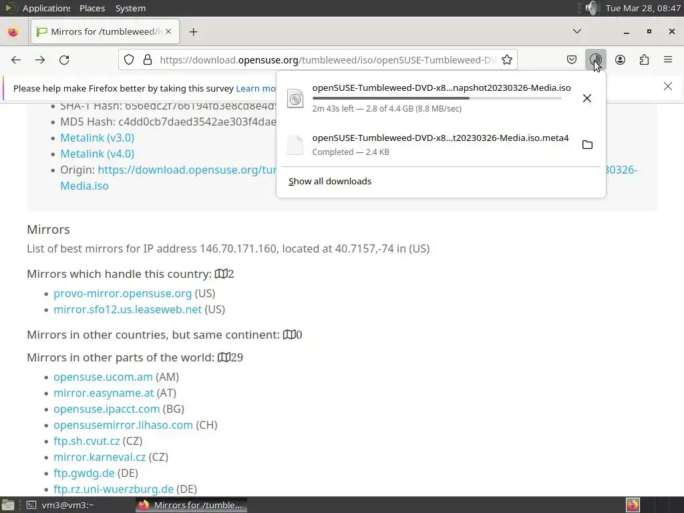Image resolution: width=684 pixels, height=513 pixels.
Task: Click the Firefox workspace thumbnail in bottom panel
Action: click(633, 505)
